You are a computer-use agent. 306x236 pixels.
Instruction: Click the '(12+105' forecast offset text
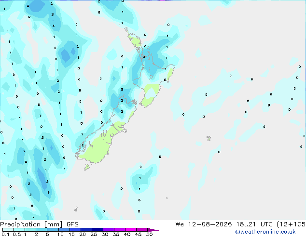[x=292, y=224]
